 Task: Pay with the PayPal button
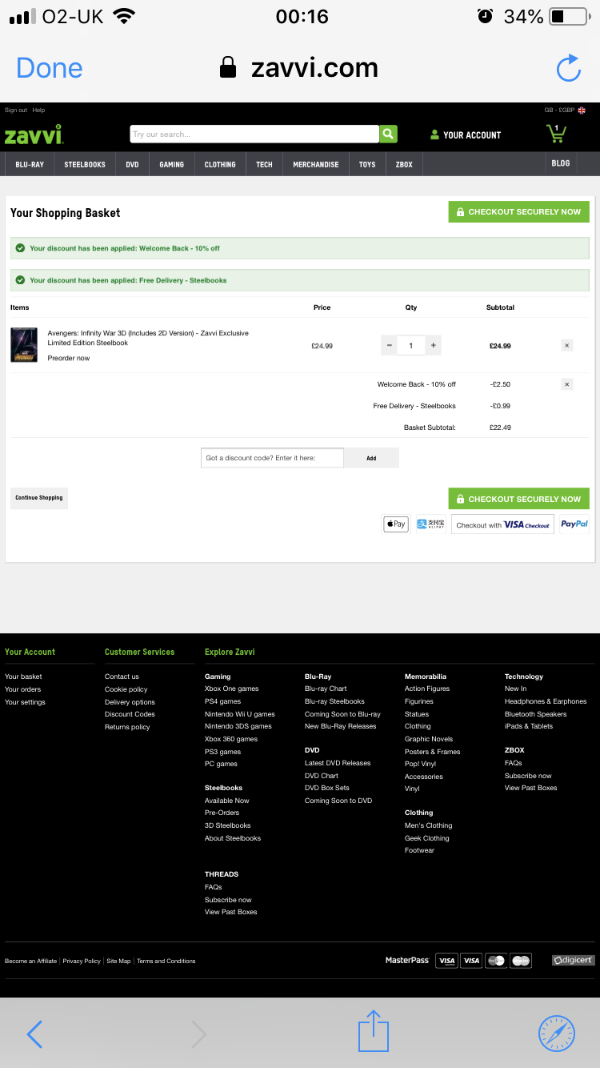pyautogui.click(x=574, y=524)
